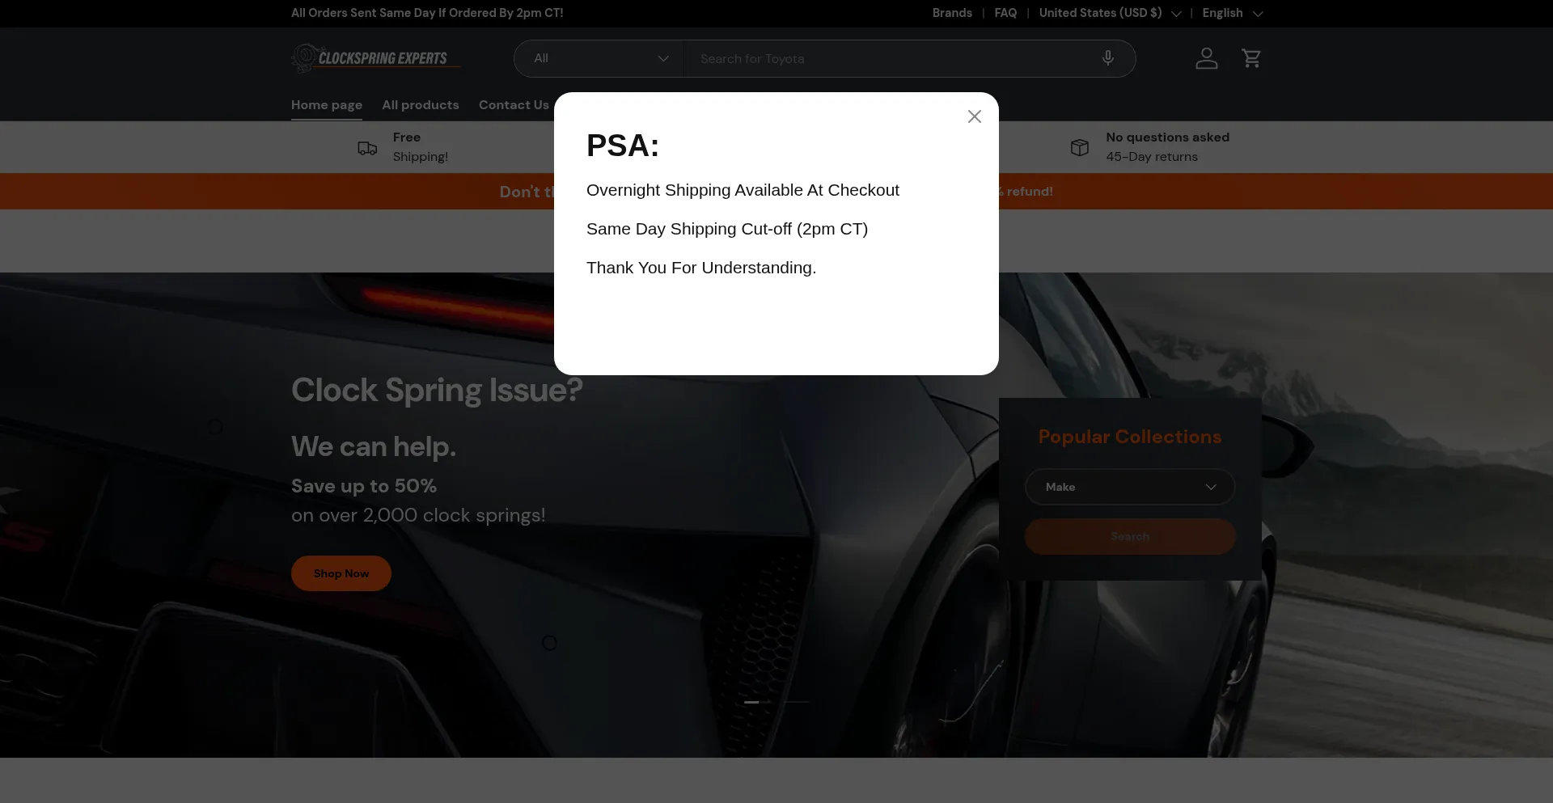Click the returns box icon

click(1079, 147)
